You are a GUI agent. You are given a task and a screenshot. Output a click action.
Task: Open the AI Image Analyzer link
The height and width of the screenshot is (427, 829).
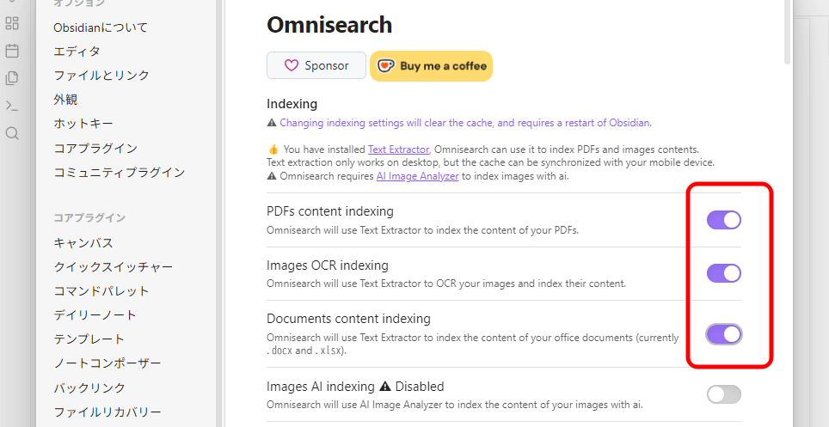point(417,176)
